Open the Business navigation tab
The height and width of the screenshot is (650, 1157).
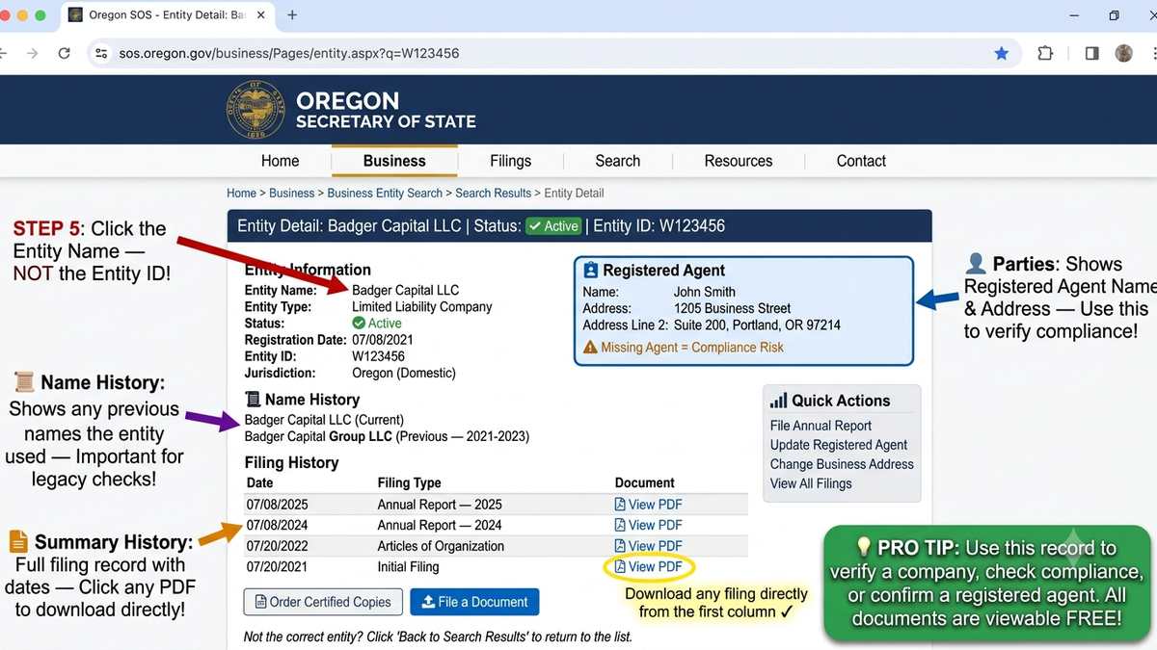tap(394, 161)
